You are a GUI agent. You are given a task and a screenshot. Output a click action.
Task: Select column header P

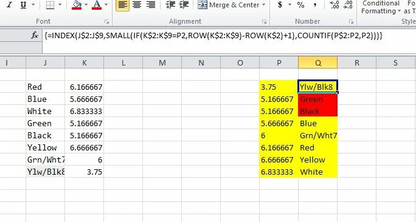(279, 62)
